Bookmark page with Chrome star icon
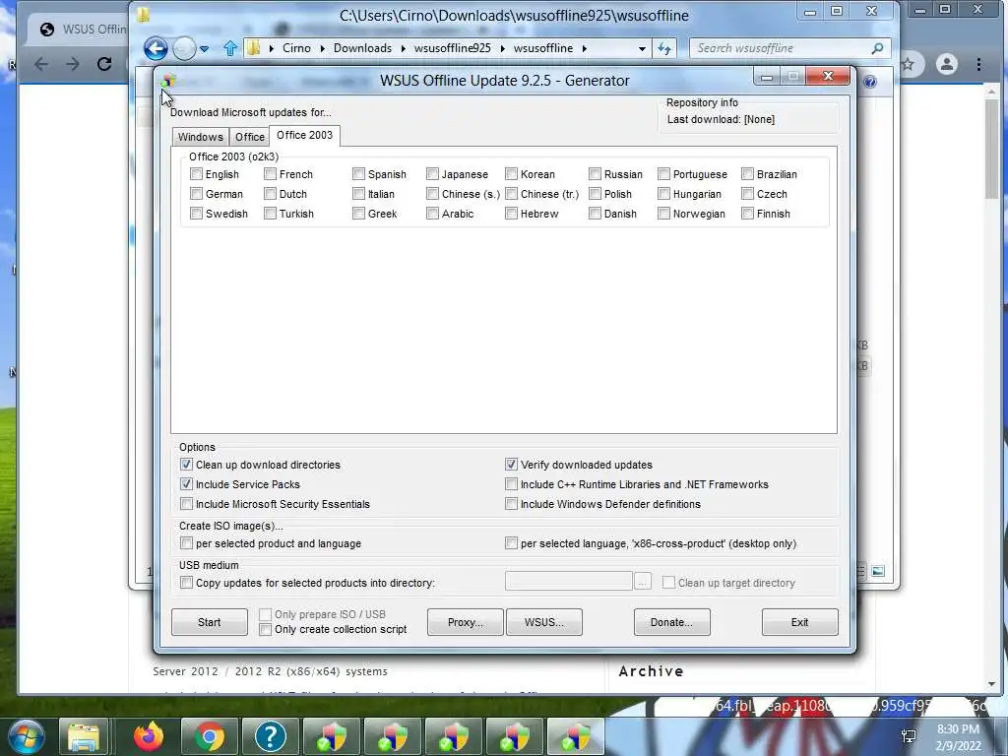 [908, 64]
